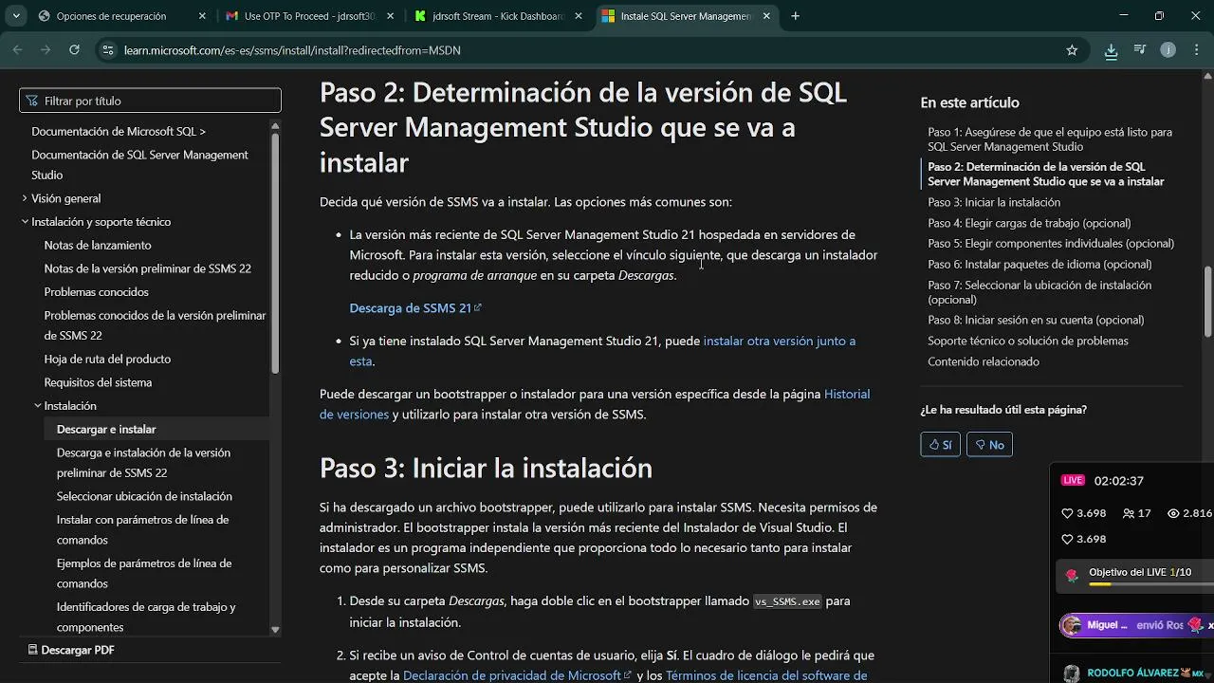Open instalar otra versión junto a esta link

coord(602,350)
